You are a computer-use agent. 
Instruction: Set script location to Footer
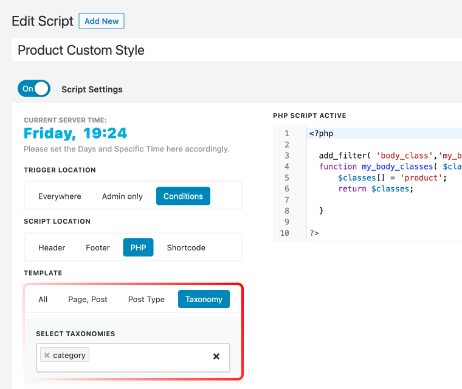pyautogui.click(x=98, y=247)
